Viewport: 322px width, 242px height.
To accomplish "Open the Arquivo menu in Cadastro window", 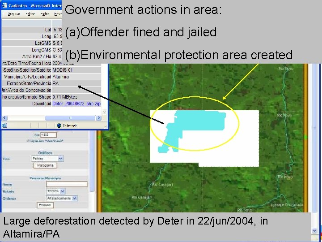I will (14, 14).
